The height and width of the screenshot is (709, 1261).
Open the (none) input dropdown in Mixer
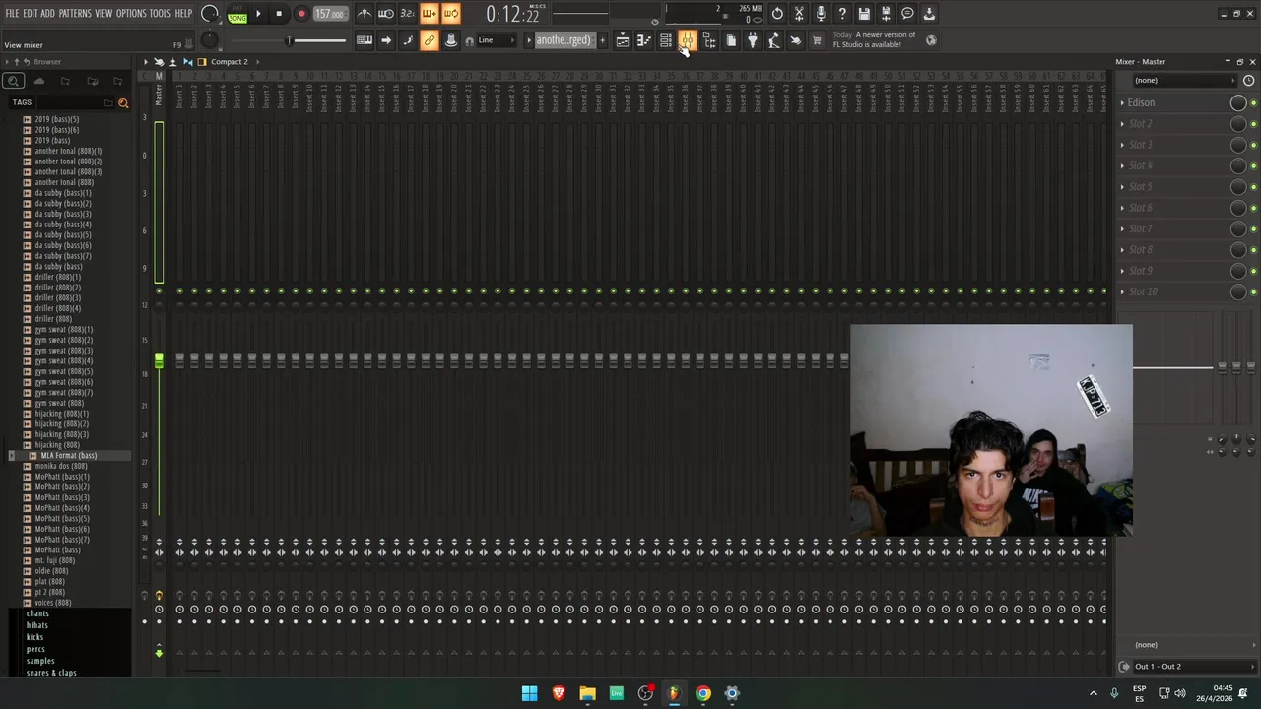point(1187,81)
